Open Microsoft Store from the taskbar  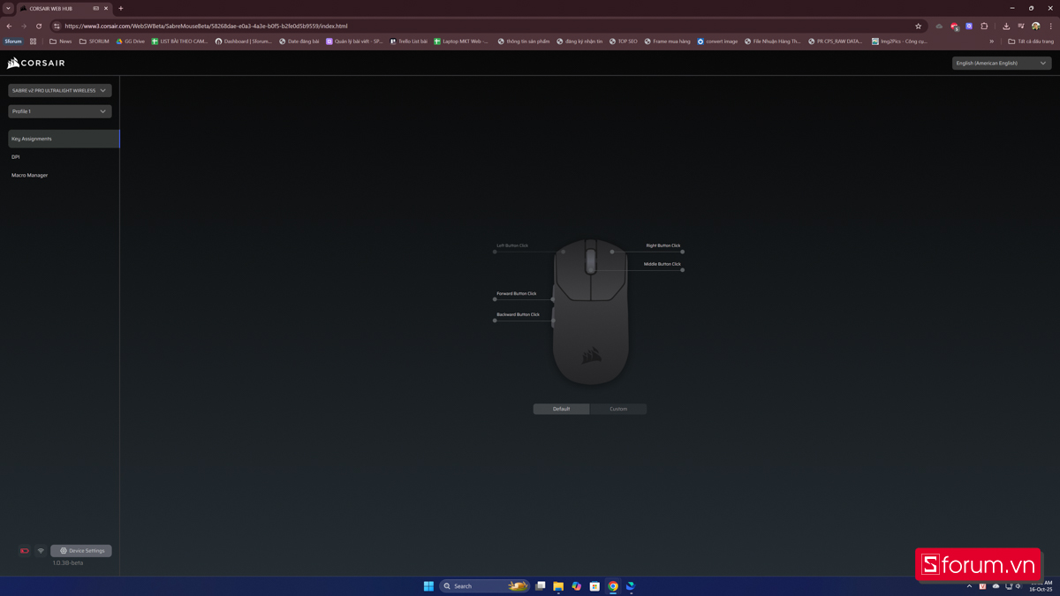pyautogui.click(x=594, y=586)
